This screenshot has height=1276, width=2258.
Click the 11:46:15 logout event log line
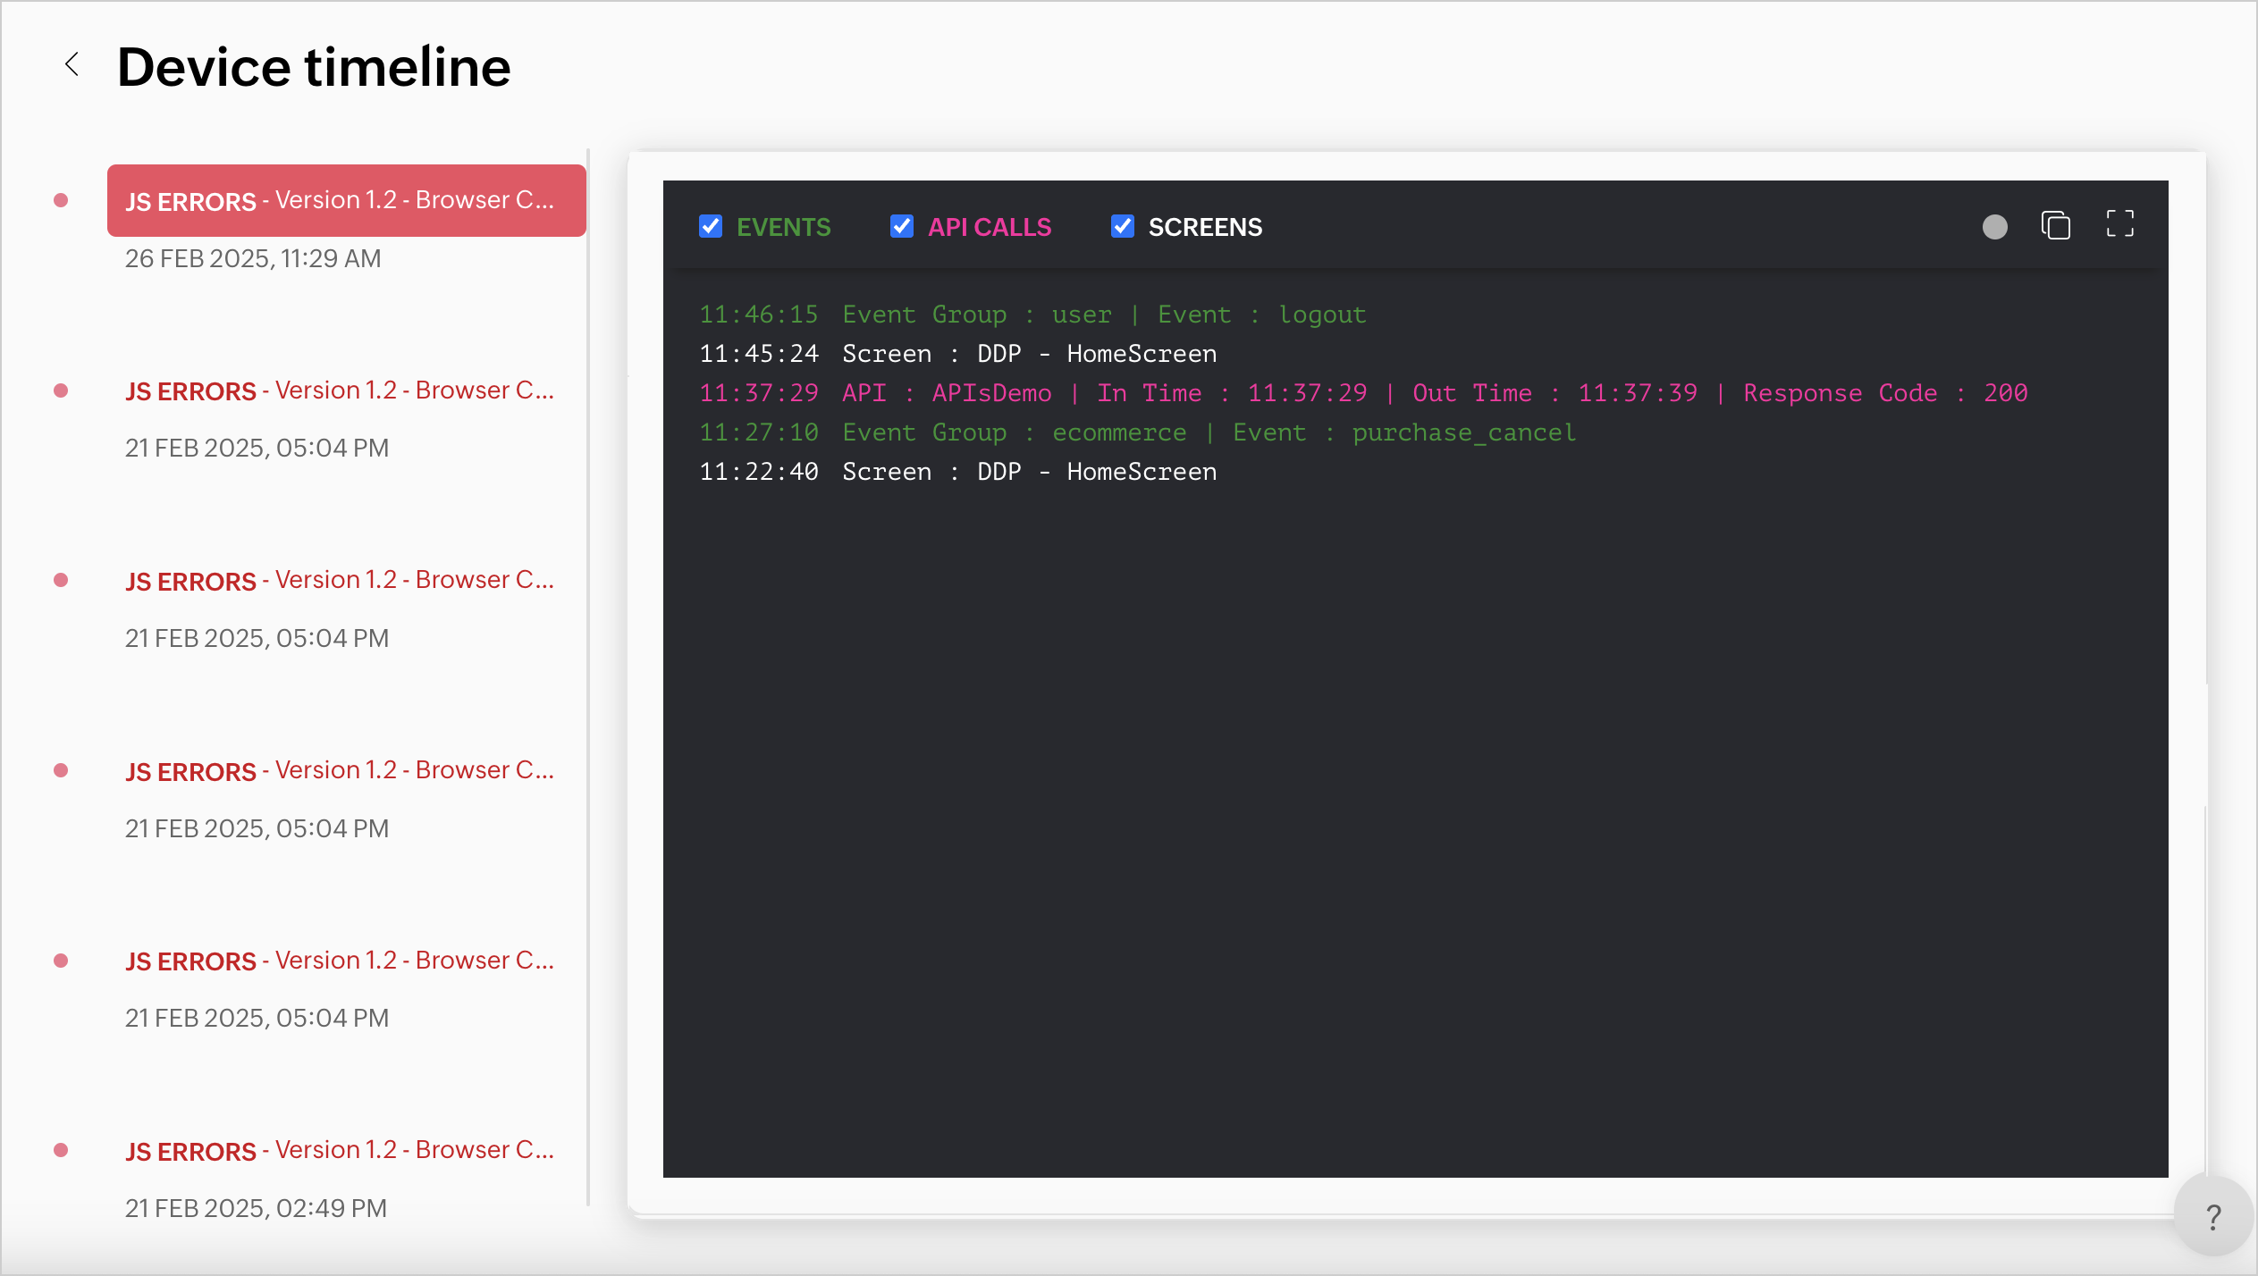click(1032, 315)
